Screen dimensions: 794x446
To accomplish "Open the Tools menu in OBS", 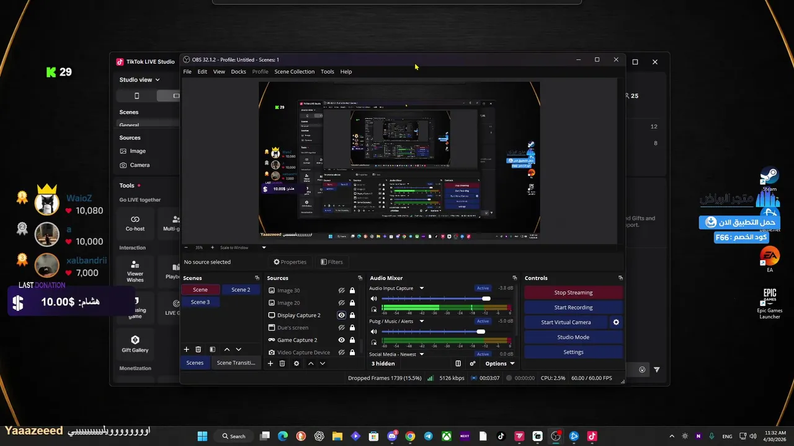I will (x=327, y=72).
